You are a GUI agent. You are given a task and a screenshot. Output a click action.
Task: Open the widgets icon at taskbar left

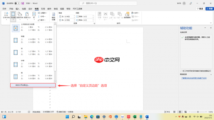tap(4, 117)
